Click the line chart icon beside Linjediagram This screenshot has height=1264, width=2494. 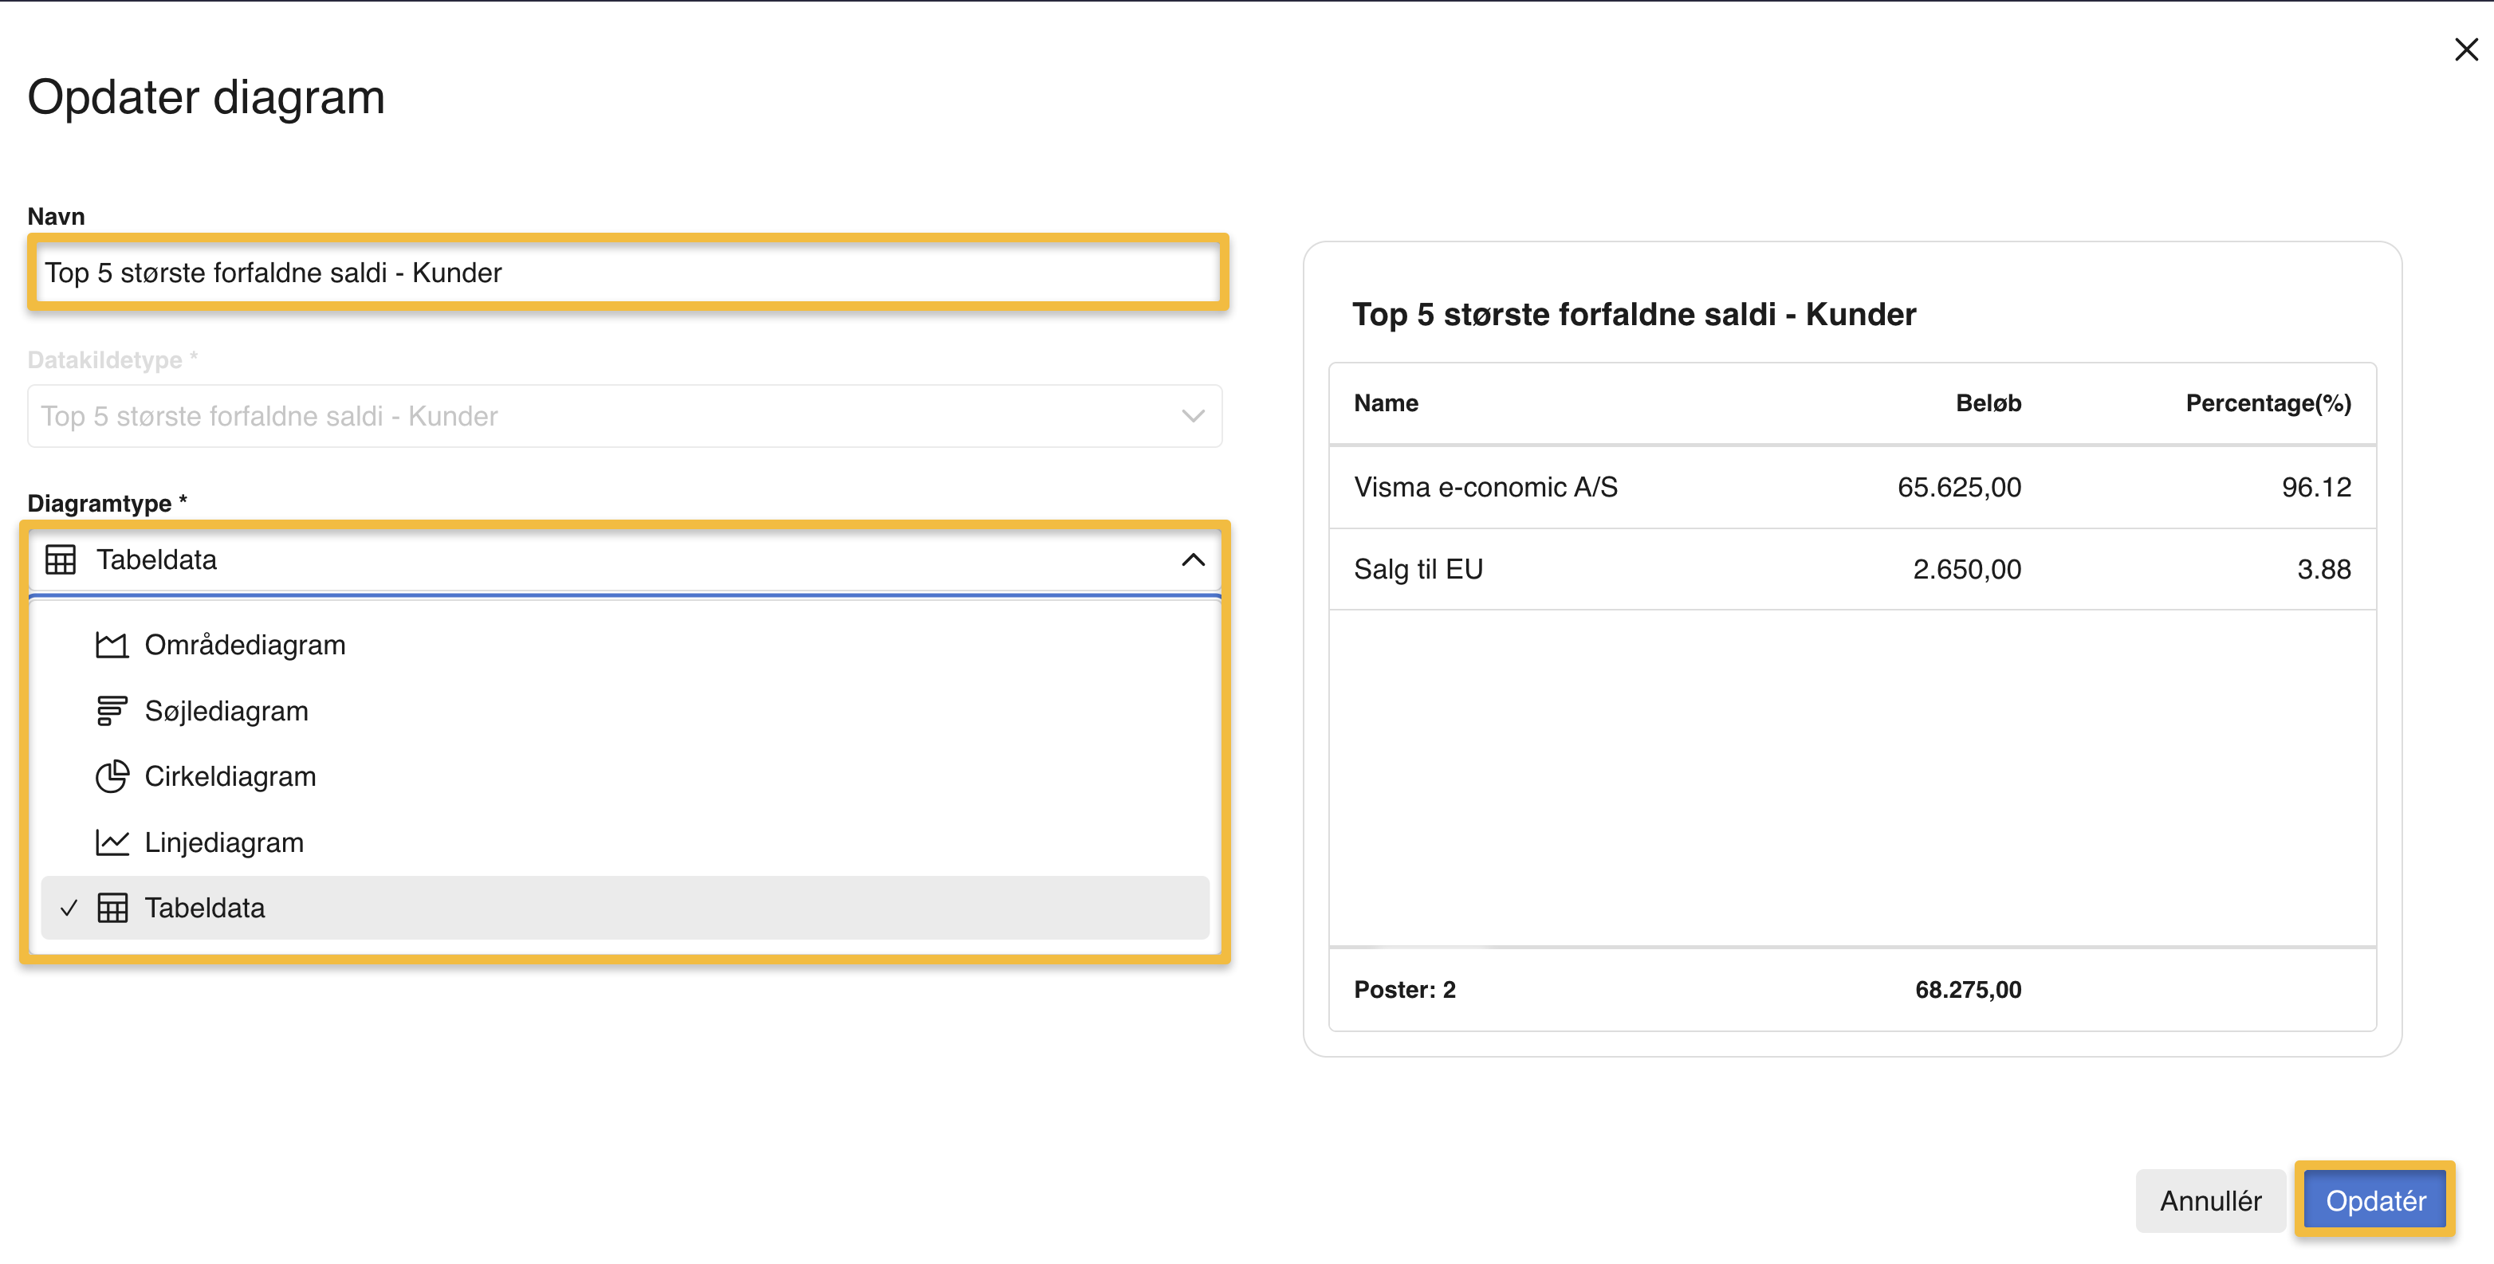pyautogui.click(x=112, y=842)
